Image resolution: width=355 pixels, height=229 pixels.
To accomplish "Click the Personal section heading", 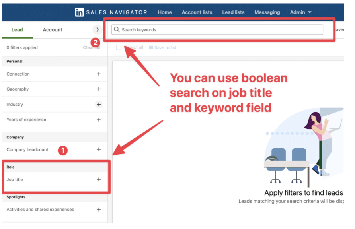I will point(14,61).
